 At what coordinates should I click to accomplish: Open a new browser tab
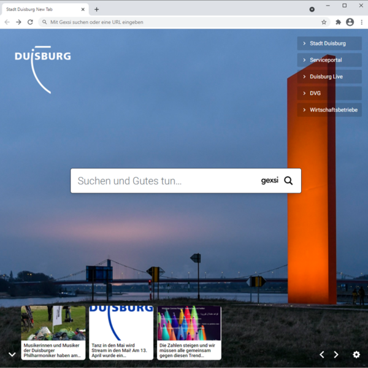pos(96,9)
